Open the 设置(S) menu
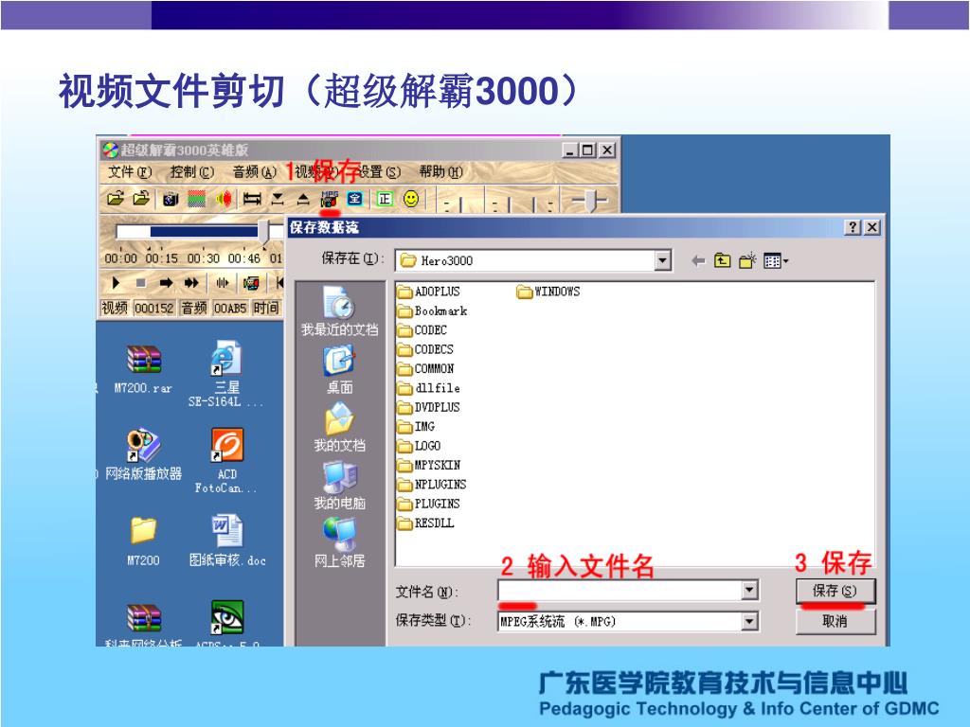970x727 pixels. point(380,172)
